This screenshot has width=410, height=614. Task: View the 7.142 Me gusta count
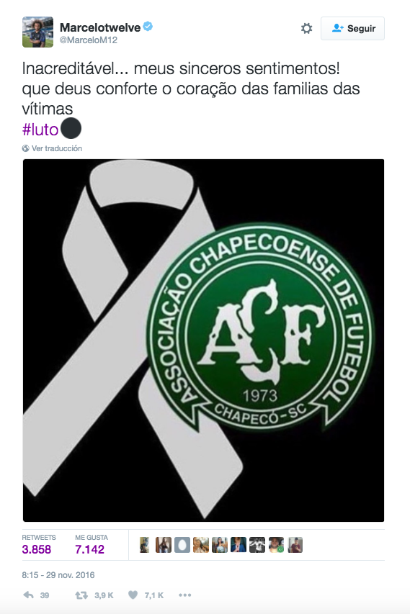tap(90, 549)
